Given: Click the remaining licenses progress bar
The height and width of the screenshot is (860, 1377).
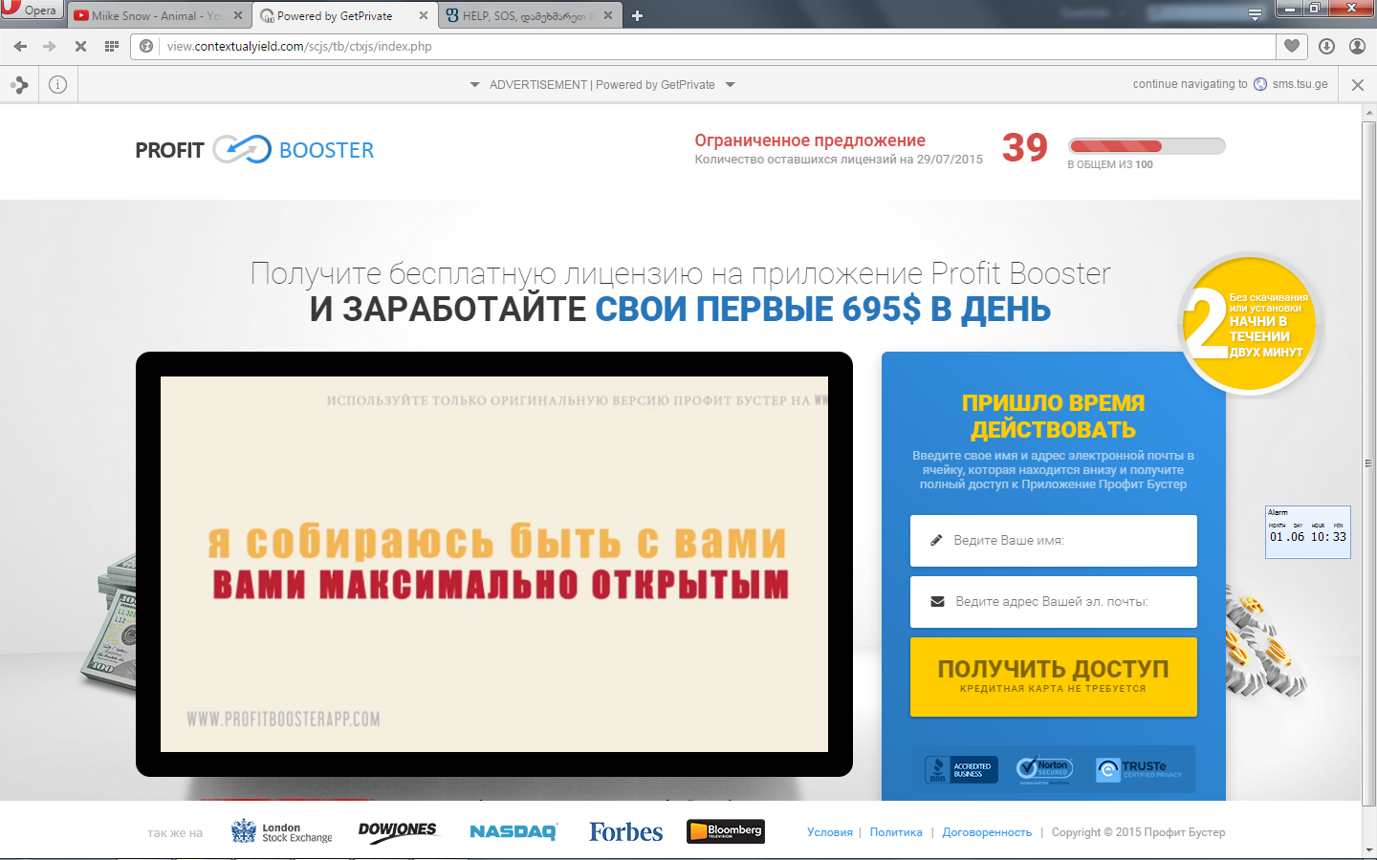Looking at the screenshot, I should coord(1147,146).
